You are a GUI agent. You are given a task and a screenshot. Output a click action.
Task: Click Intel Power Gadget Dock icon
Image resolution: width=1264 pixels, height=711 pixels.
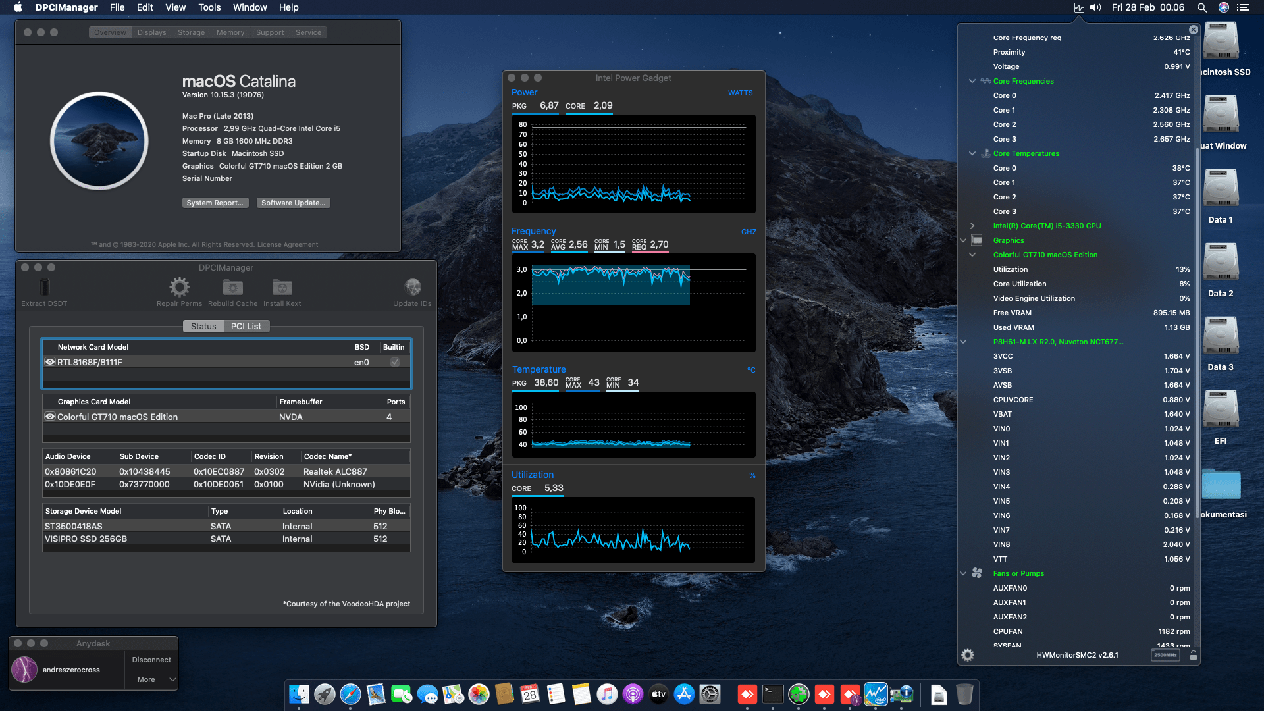point(876,694)
